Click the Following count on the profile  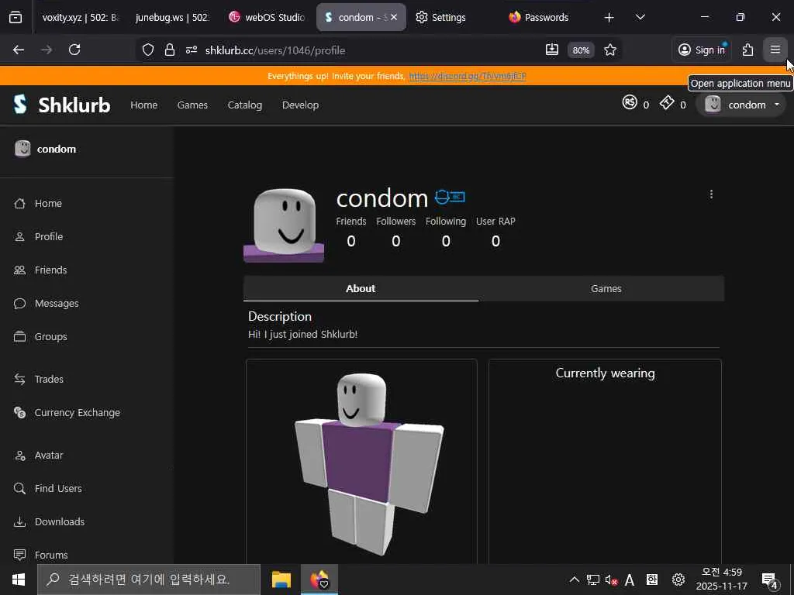click(x=446, y=241)
